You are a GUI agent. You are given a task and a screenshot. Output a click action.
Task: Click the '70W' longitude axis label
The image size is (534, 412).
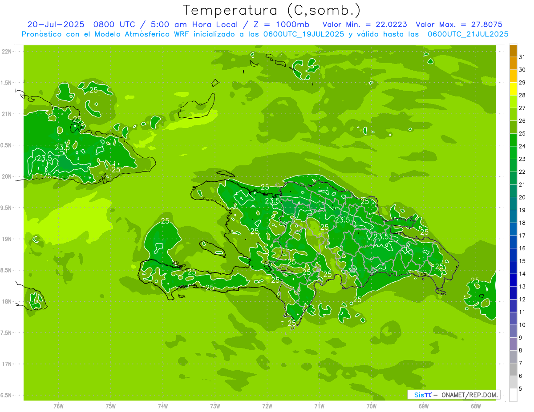click(x=372, y=406)
